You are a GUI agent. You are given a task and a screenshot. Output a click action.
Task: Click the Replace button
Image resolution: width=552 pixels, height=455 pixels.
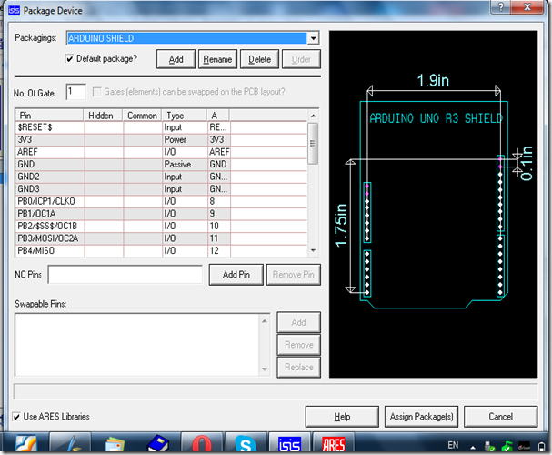298,368
